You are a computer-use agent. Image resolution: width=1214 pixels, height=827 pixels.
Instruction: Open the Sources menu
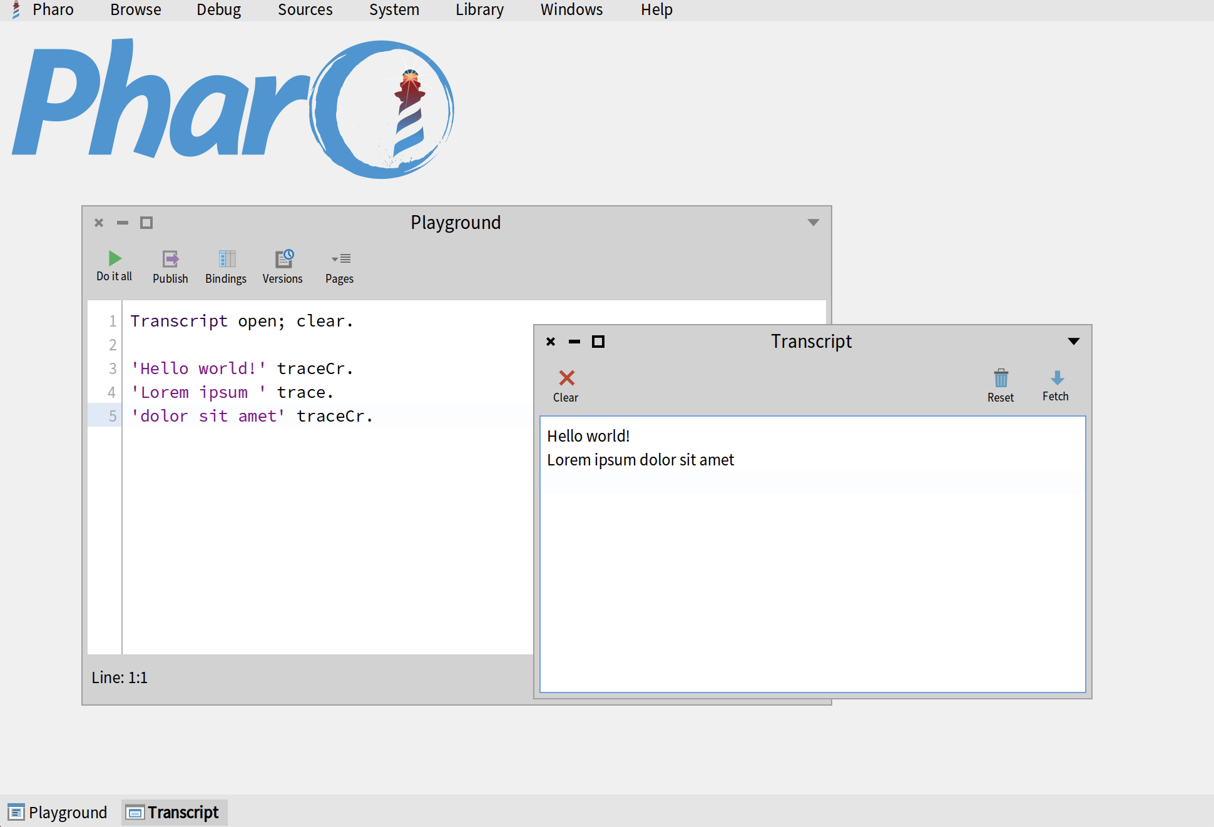[305, 10]
